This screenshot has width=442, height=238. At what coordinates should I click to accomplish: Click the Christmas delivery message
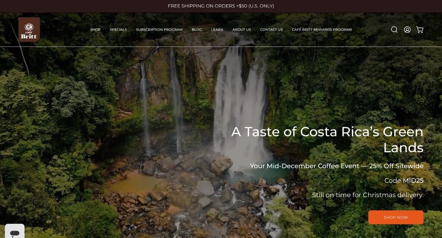coord(368,195)
